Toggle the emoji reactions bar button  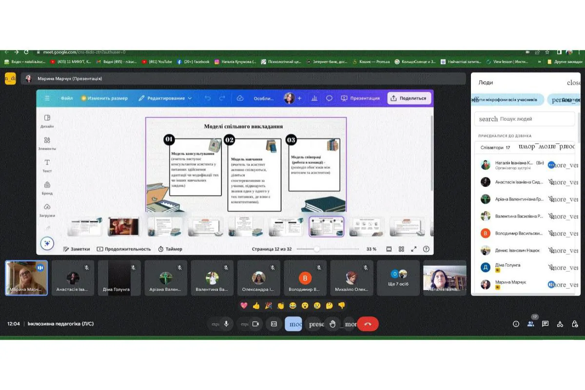point(293,324)
